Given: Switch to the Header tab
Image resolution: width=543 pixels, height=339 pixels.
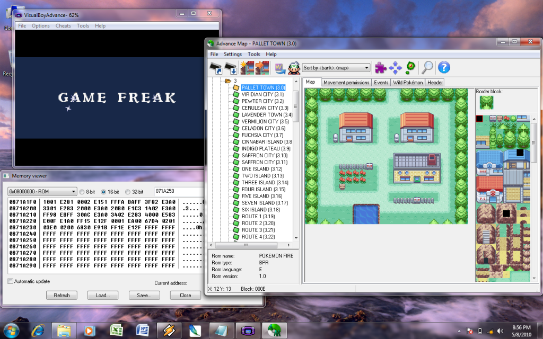Looking at the screenshot, I should tap(435, 83).
